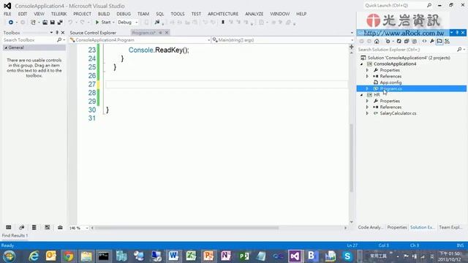Open Google Chrome from the taskbar
This screenshot has height=263, width=468.
[68, 256]
